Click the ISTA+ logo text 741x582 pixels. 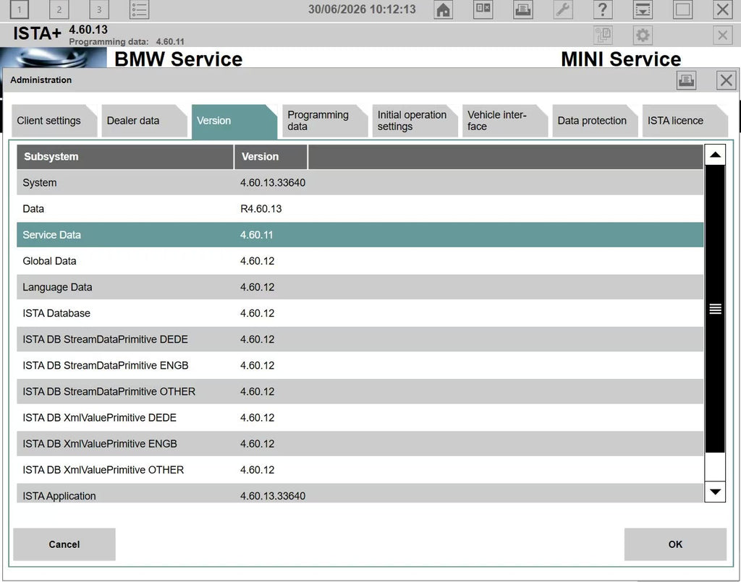coord(37,33)
